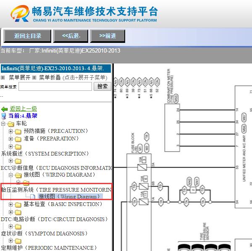Click the folder icon above DTC/电路诊断
This screenshot has width=252, height=251.
(18, 212)
